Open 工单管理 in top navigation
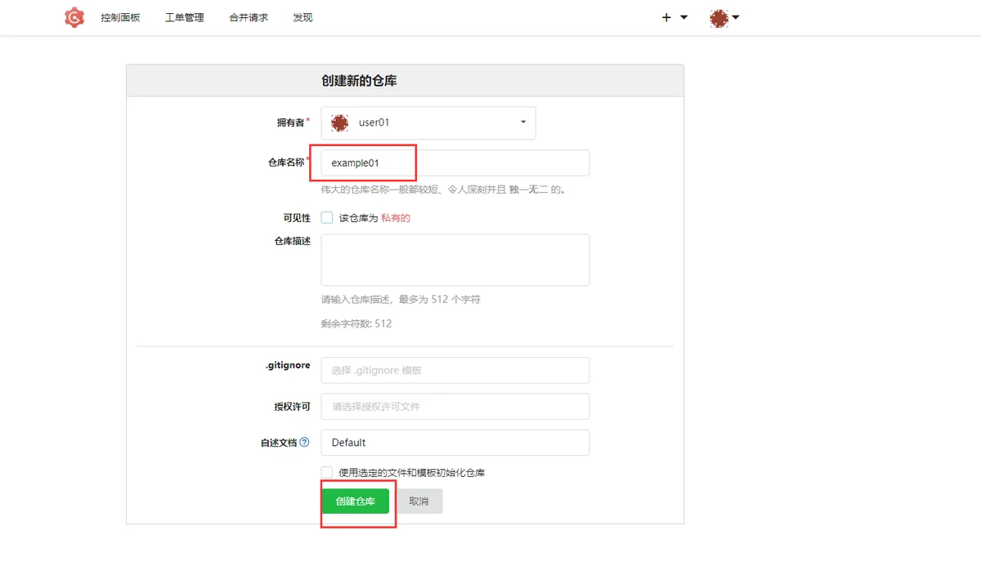Image resolution: width=981 pixels, height=584 pixels. click(185, 17)
